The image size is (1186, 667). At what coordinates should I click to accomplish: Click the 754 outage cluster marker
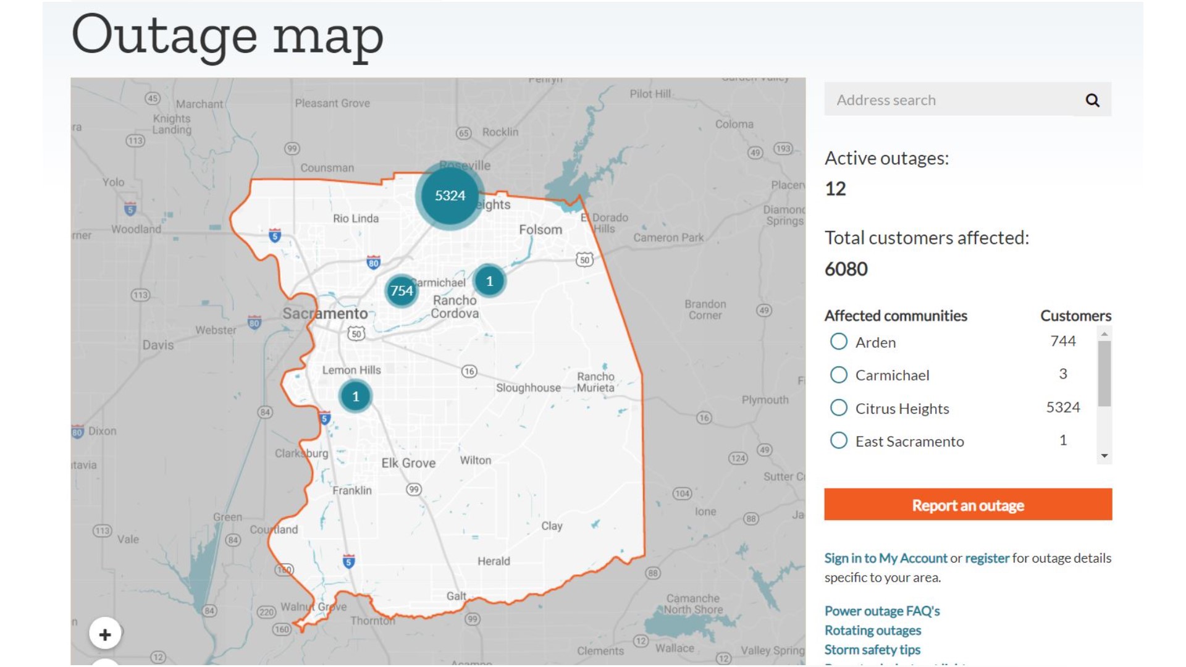pyautogui.click(x=402, y=291)
